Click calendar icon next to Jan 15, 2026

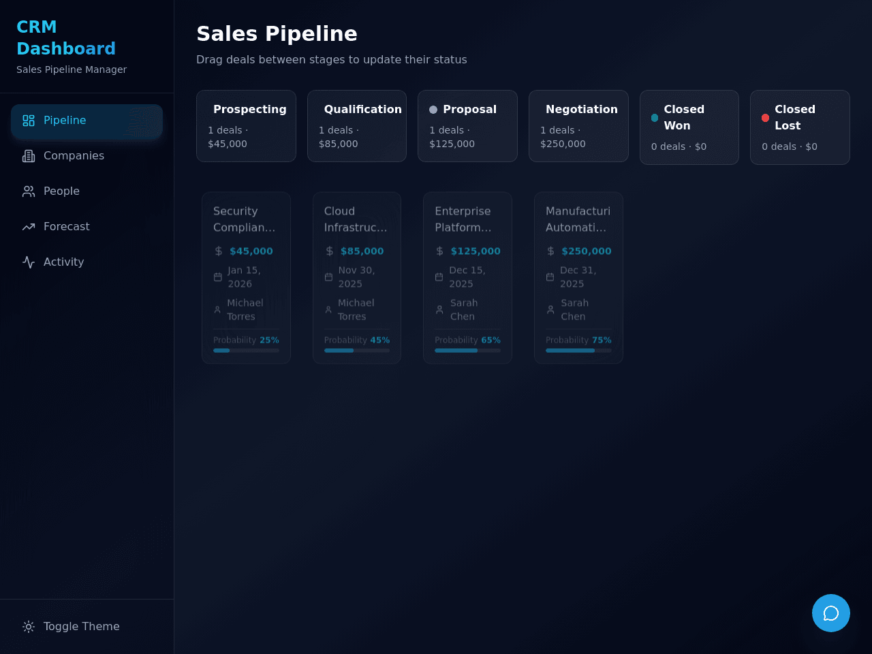click(x=218, y=277)
